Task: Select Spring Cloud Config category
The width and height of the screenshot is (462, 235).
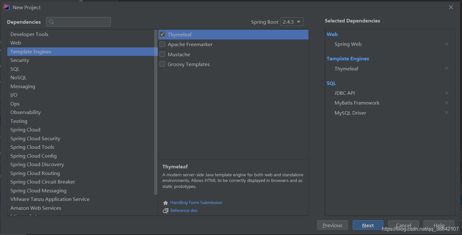Action: (80, 156)
